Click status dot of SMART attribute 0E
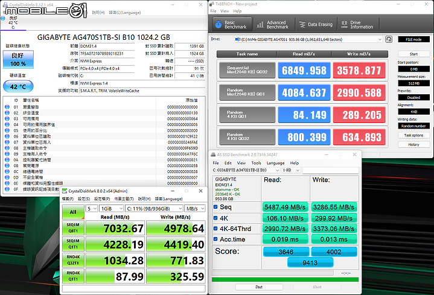Screen dimensions: 434x295 pyautogui.click(x=7, y=183)
